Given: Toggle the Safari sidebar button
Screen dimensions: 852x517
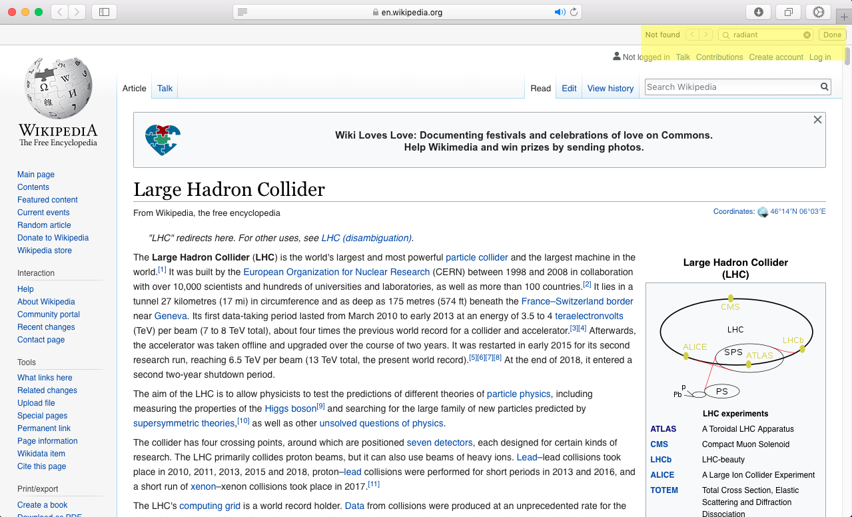Looking at the screenshot, I should click(x=104, y=12).
